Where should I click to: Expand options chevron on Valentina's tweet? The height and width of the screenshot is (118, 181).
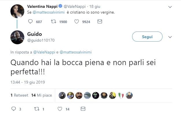click(170, 7)
